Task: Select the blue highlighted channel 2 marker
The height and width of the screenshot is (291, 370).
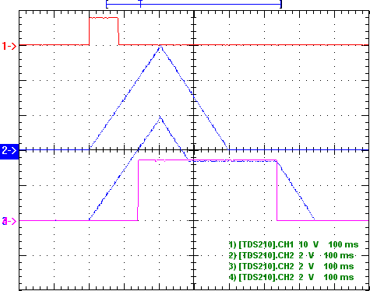Action: click(9, 150)
